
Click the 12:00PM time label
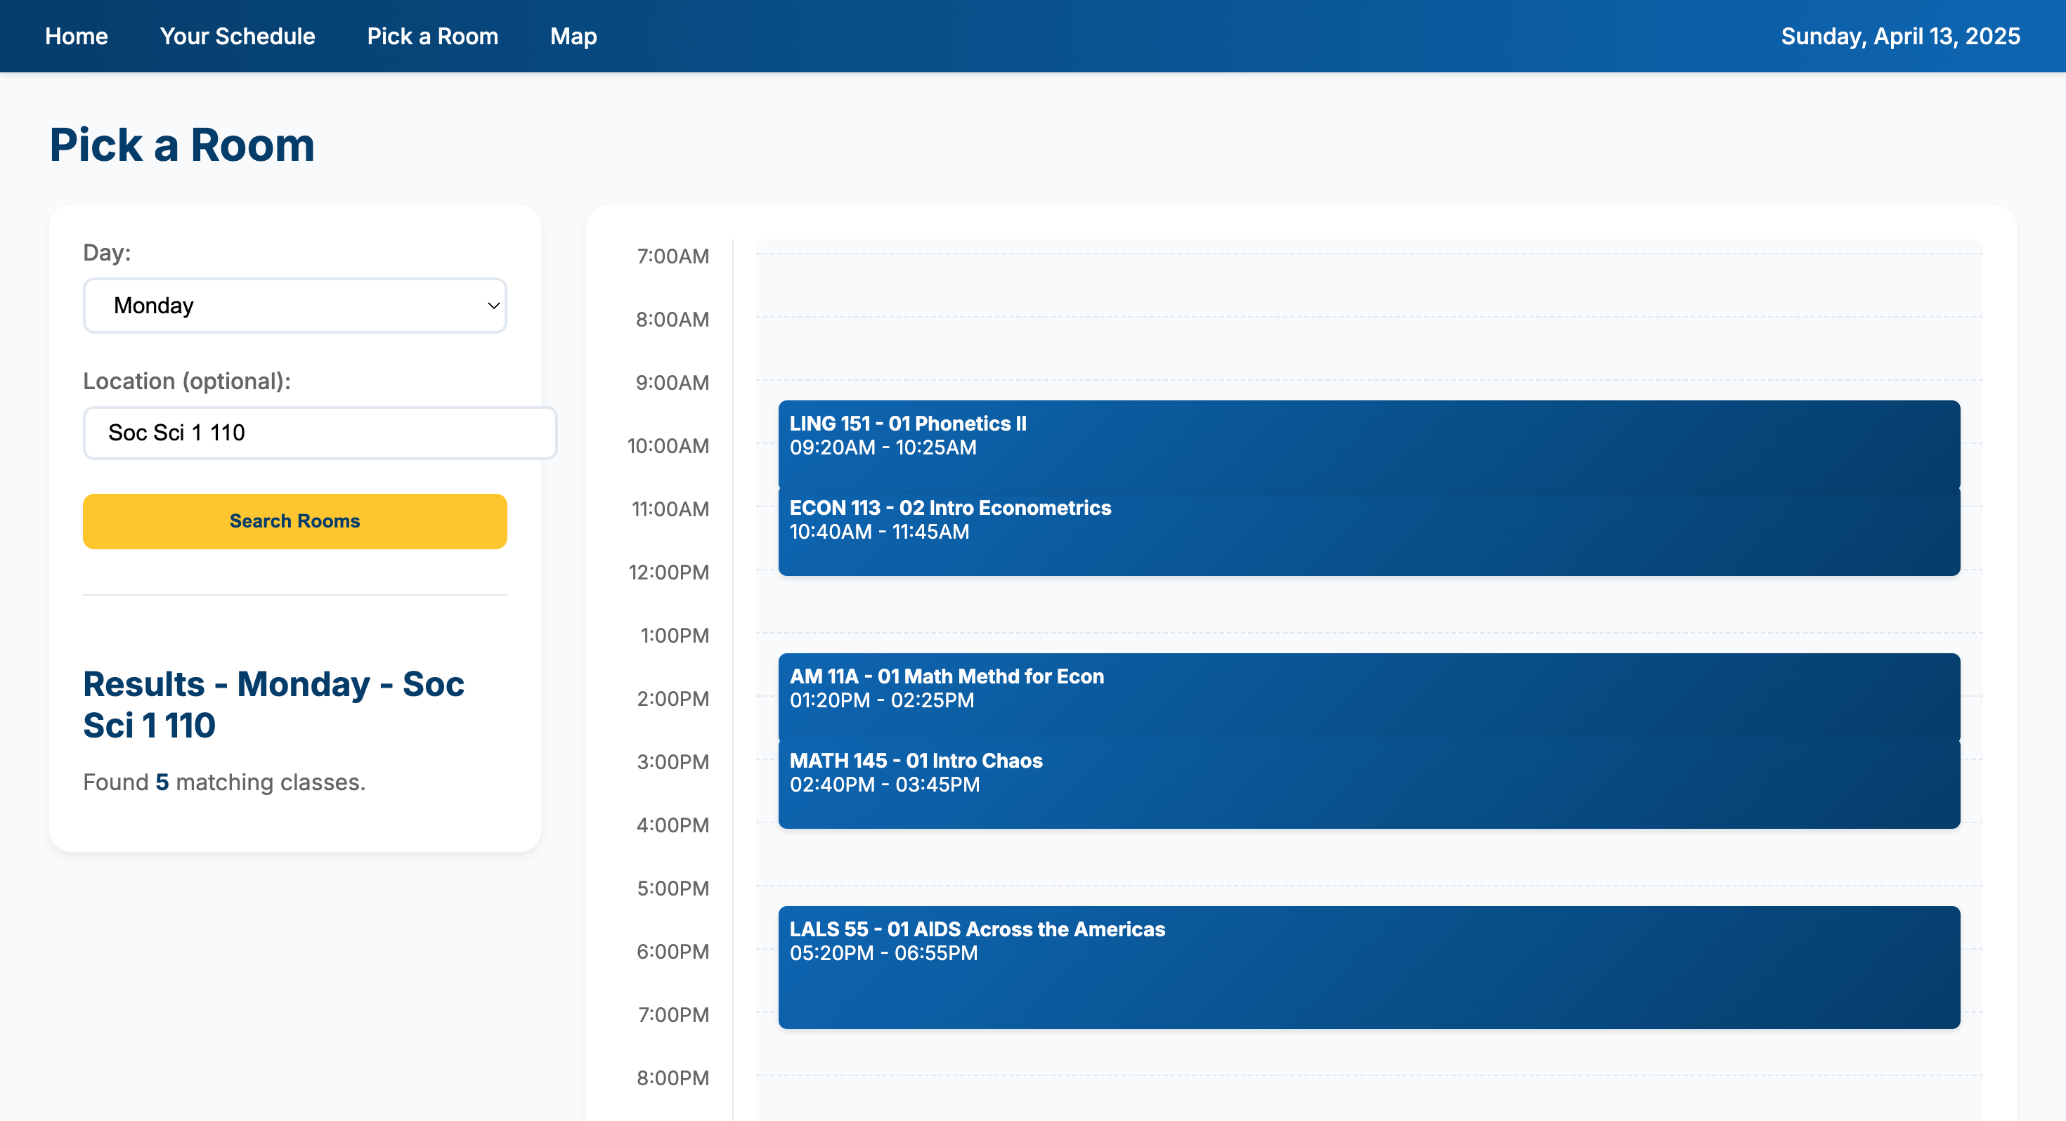pos(668,572)
